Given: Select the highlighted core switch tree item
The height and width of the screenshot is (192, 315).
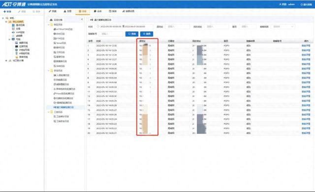Looking at the screenshot, I should tap(16, 22).
